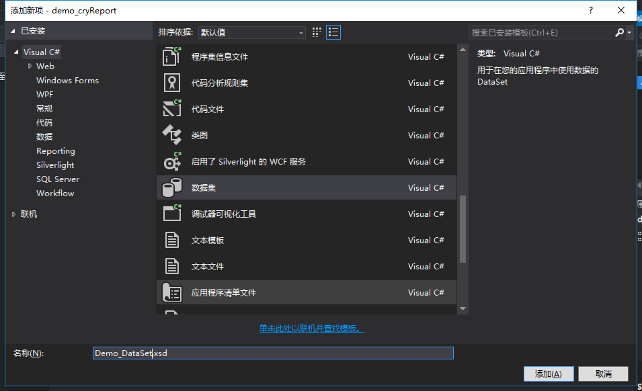This screenshot has height=391, width=642.
Task: Click the template list scrollbar thumb
Action: [463, 229]
